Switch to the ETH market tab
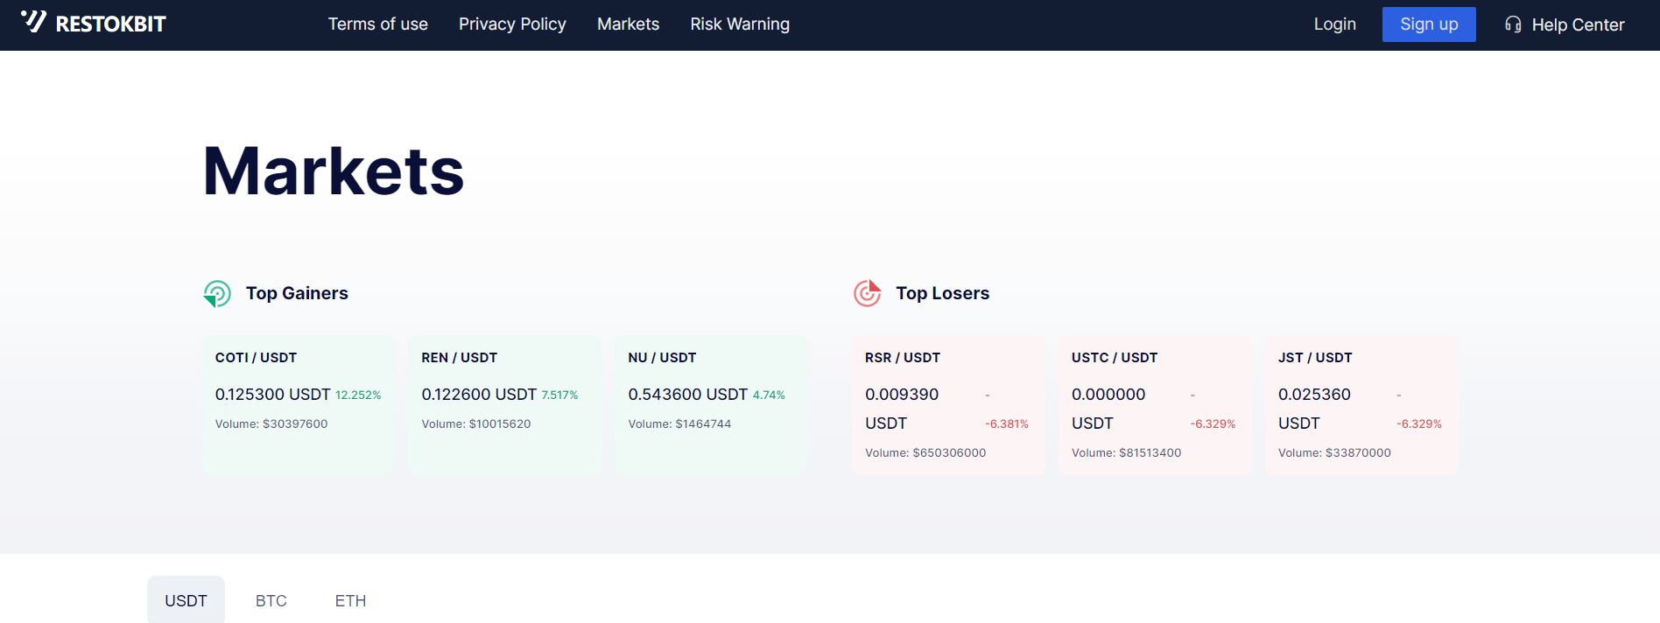 coord(350,600)
